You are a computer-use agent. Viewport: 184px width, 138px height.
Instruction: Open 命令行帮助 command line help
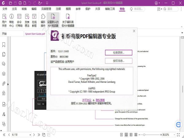tap(19, 20)
